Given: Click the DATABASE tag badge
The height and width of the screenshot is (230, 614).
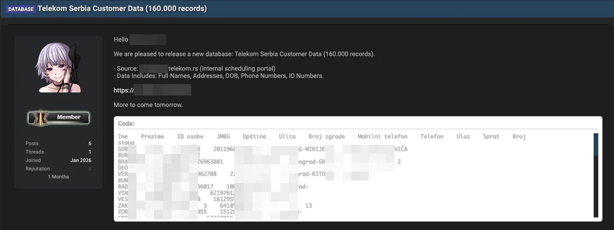Looking at the screenshot, I should (x=21, y=8).
